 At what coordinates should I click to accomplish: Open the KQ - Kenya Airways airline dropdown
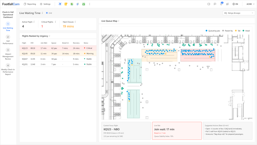[238, 13]
